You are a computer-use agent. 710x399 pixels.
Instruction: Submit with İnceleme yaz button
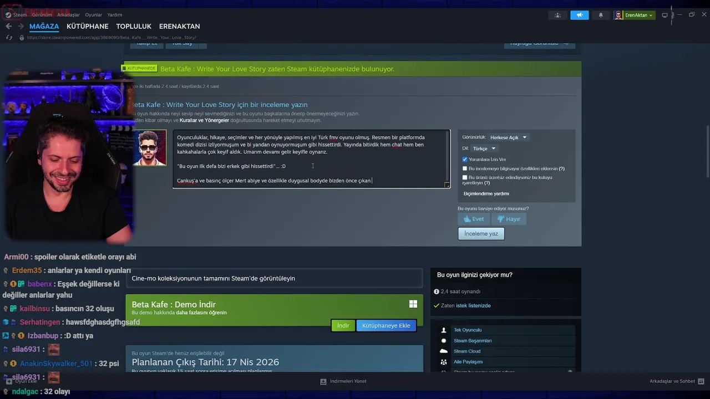[481, 233]
